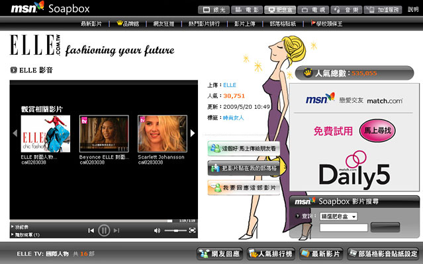Select the 肥皂盒 tab
Image resolution: width=423 pixels, height=264 pixels.
click(280, 10)
